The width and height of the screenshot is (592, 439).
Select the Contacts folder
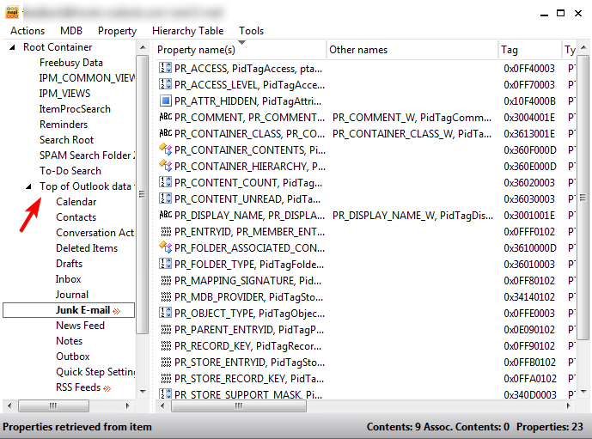(76, 217)
